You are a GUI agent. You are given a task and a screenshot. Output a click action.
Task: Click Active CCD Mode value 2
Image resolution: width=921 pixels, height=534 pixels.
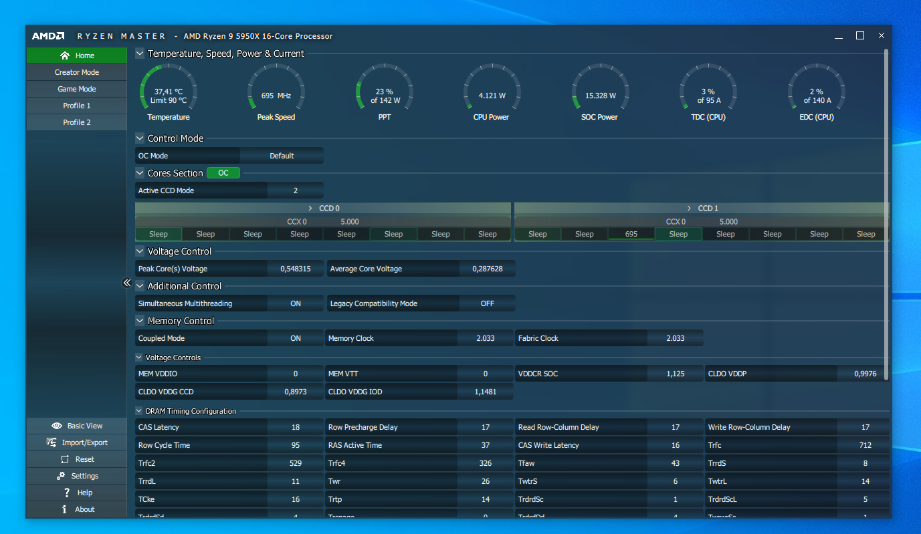pyautogui.click(x=296, y=190)
